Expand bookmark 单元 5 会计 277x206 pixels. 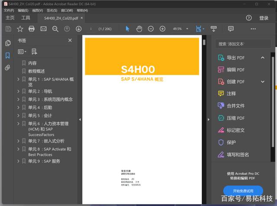point(18,115)
